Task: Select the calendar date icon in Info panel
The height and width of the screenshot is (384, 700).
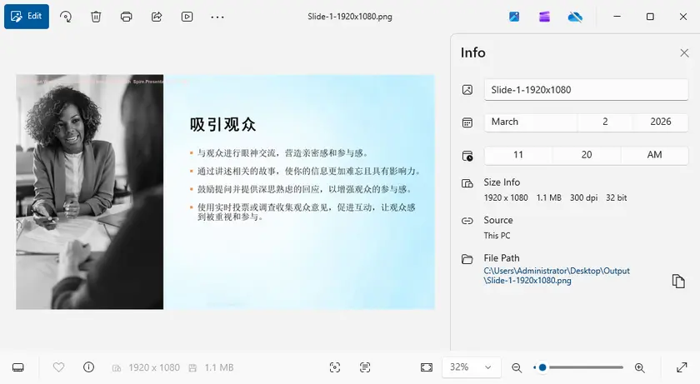Action: click(x=467, y=122)
